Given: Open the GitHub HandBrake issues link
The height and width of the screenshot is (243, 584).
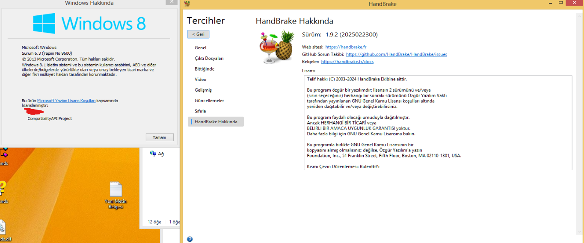Looking at the screenshot, I should tap(397, 54).
